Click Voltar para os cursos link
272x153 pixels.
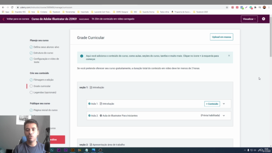[x=18, y=19]
